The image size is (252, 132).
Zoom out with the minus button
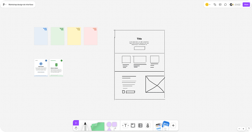(x=239, y=128)
